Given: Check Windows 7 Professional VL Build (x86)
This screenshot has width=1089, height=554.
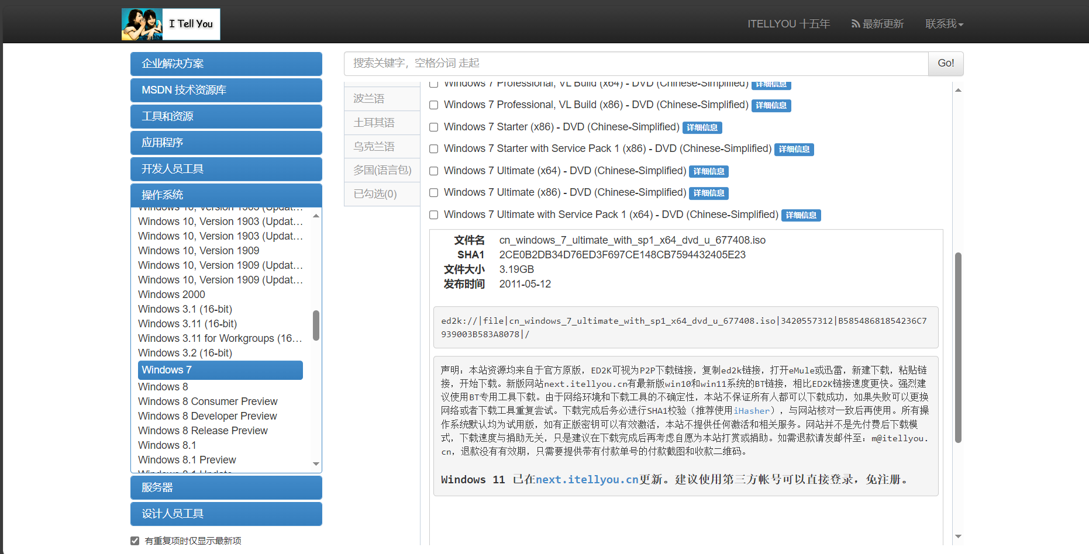Looking at the screenshot, I should tap(434, 105).
